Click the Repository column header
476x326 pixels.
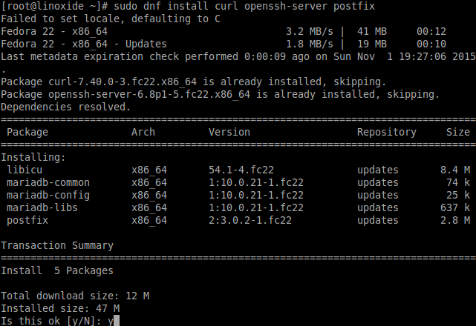(x=386, y=132)
